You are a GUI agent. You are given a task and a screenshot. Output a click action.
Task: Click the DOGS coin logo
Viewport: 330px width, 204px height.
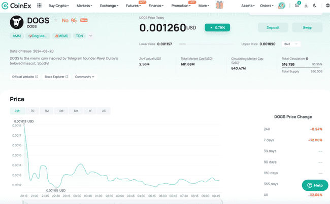point(17,22)
